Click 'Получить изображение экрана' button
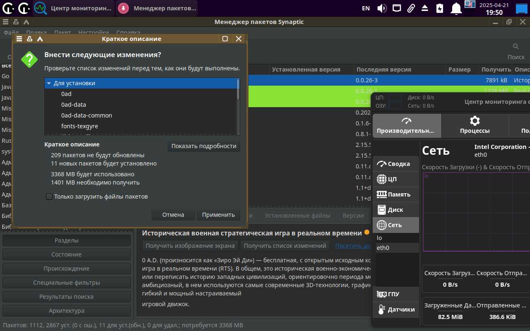The image size is (530, 331). point(190,246)
